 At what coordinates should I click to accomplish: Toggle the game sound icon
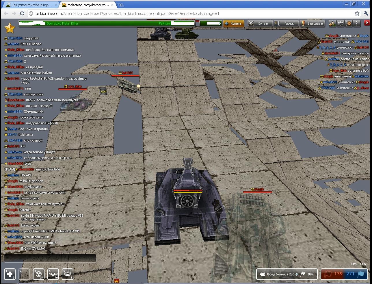coord(349,24)
